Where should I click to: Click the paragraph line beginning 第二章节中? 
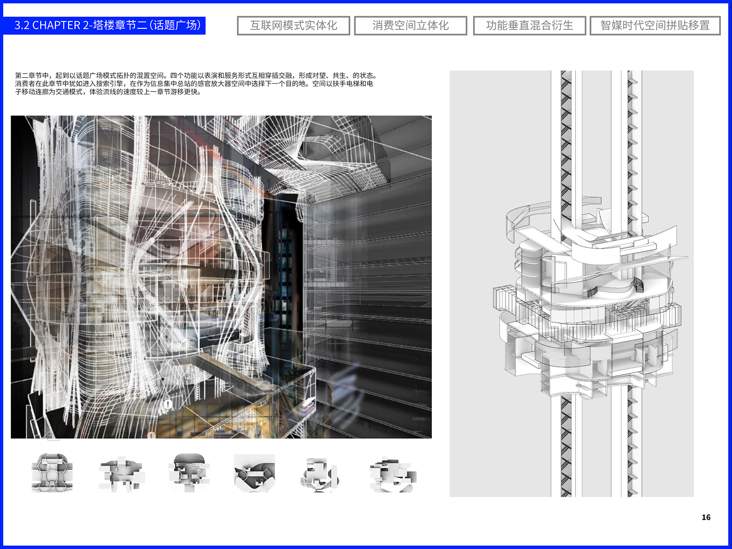(196, 75)
